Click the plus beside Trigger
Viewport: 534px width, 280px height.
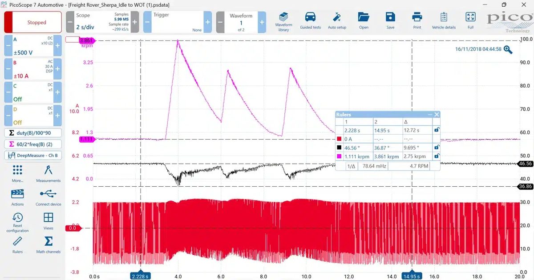coord(208,22)
